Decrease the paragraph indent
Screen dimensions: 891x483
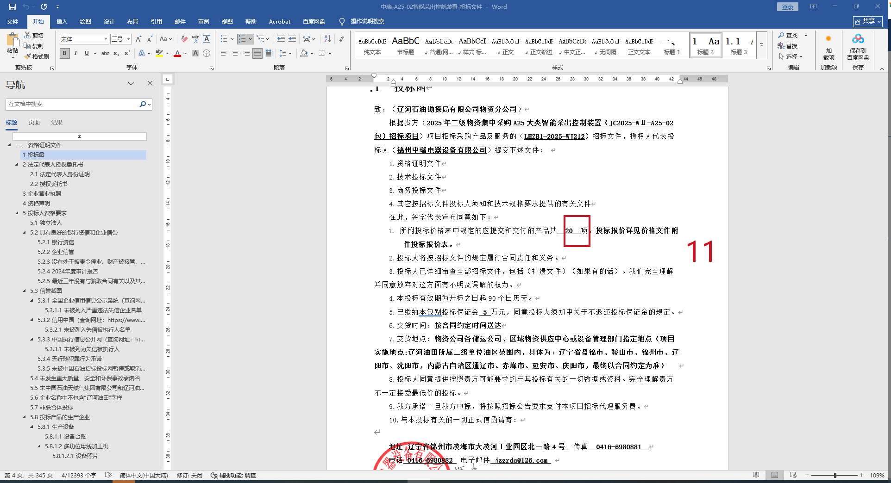point(281,39)
